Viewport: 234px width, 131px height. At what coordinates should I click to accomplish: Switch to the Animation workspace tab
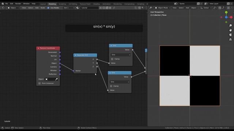[x=106, y=4]
